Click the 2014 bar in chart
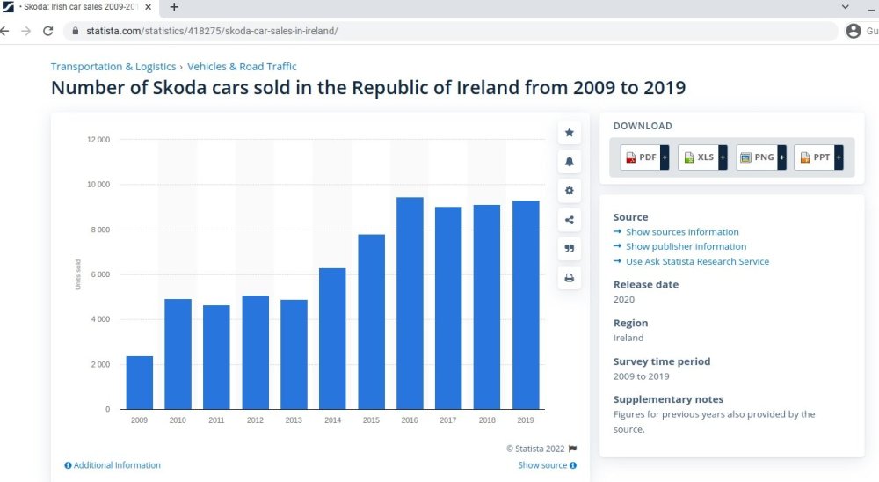Screen dimensions: 879x482 (332, 339)
